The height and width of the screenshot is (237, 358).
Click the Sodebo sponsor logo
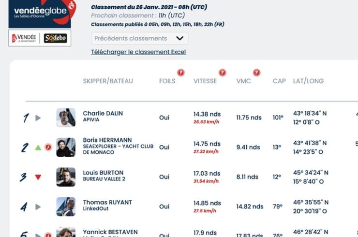click(56, 38)
